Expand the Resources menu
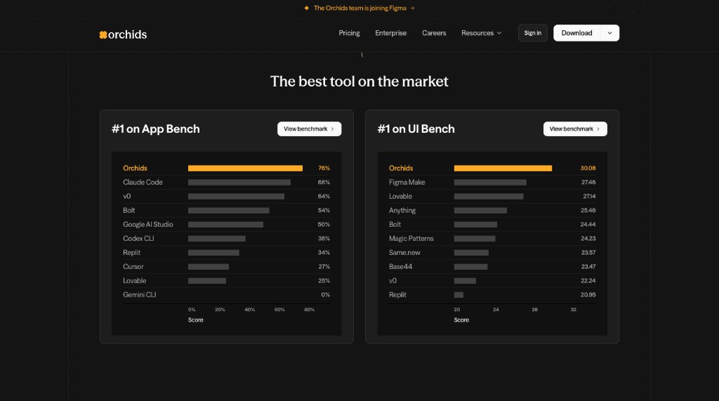This screenshot has height=401, width=719. (481, 33)
